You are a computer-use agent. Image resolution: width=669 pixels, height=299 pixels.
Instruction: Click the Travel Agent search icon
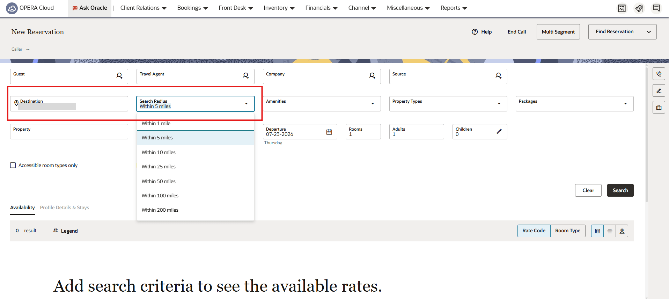246,76
